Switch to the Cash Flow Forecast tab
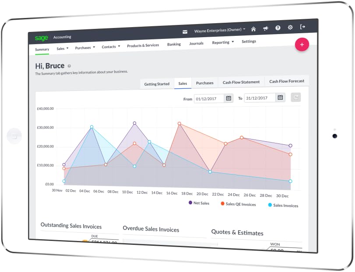Viewport: 355px width, 272px height. pyautogui.click(x=287, y=81)
